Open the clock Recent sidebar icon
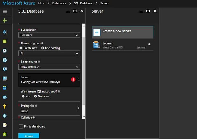197x139 pixels. 5,51
